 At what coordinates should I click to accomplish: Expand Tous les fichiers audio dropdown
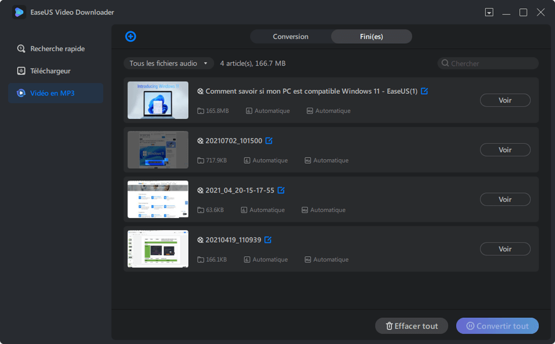coord(169,63)
